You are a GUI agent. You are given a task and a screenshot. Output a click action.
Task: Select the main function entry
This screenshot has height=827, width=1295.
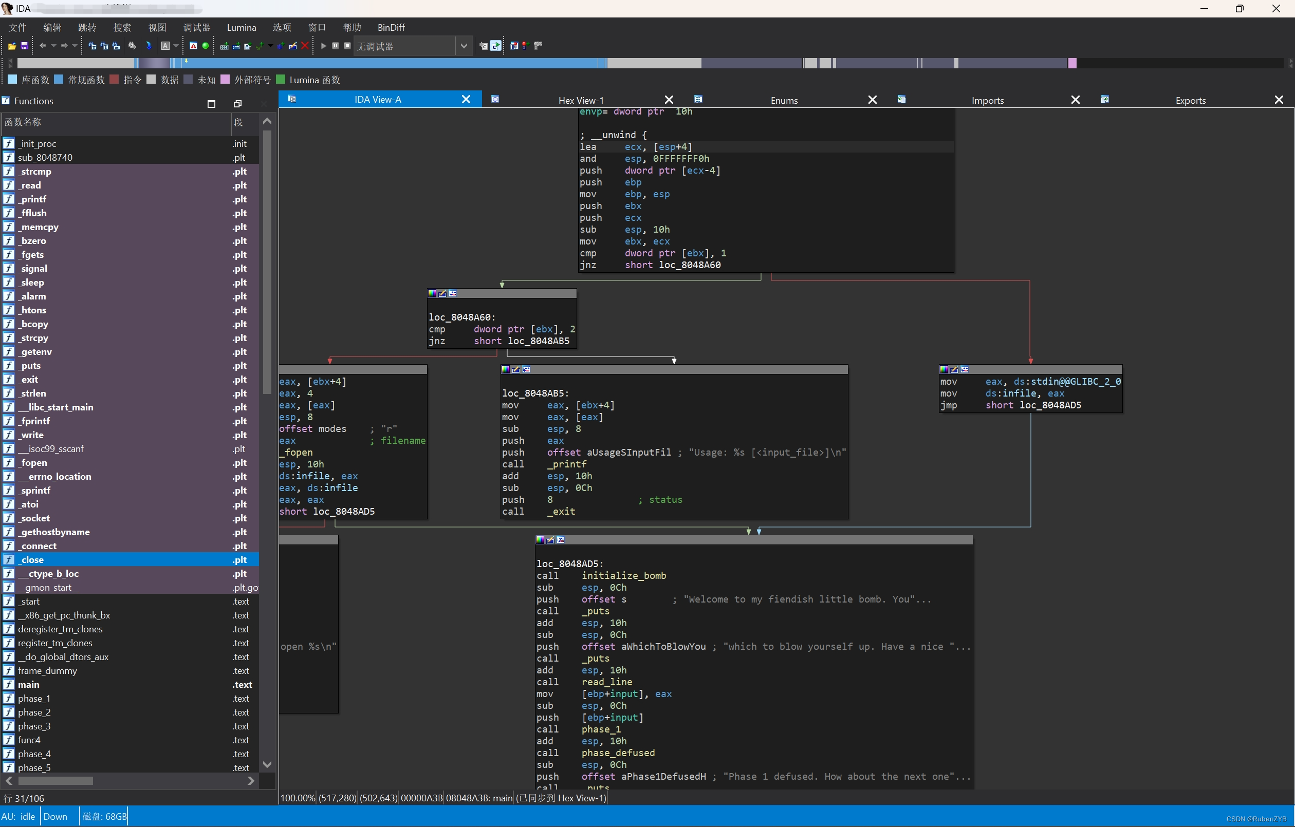[28, 685]
